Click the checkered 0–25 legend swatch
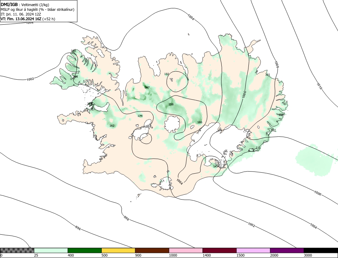Image resolution: width=338 pixels, height=258 pixels. (17, 251)
